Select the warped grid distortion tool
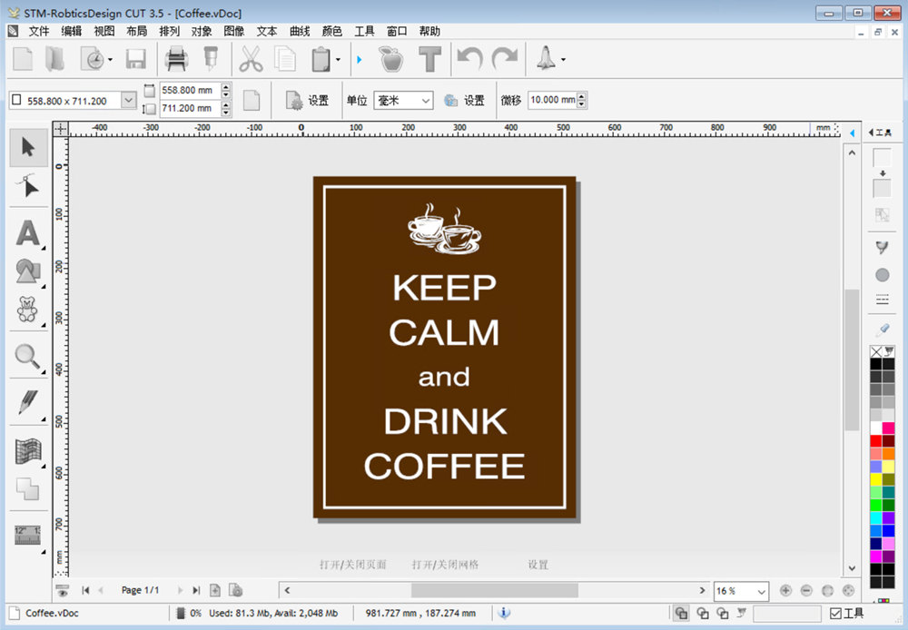The image size is (908, 630). [28, 451]
